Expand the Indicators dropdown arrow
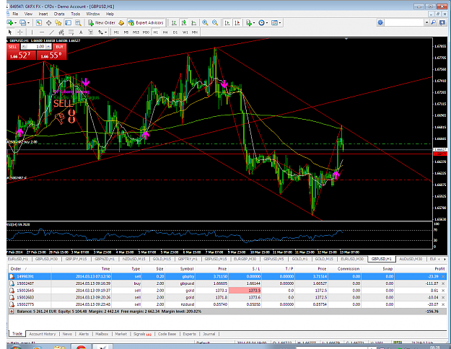 [x=254, y=22]
